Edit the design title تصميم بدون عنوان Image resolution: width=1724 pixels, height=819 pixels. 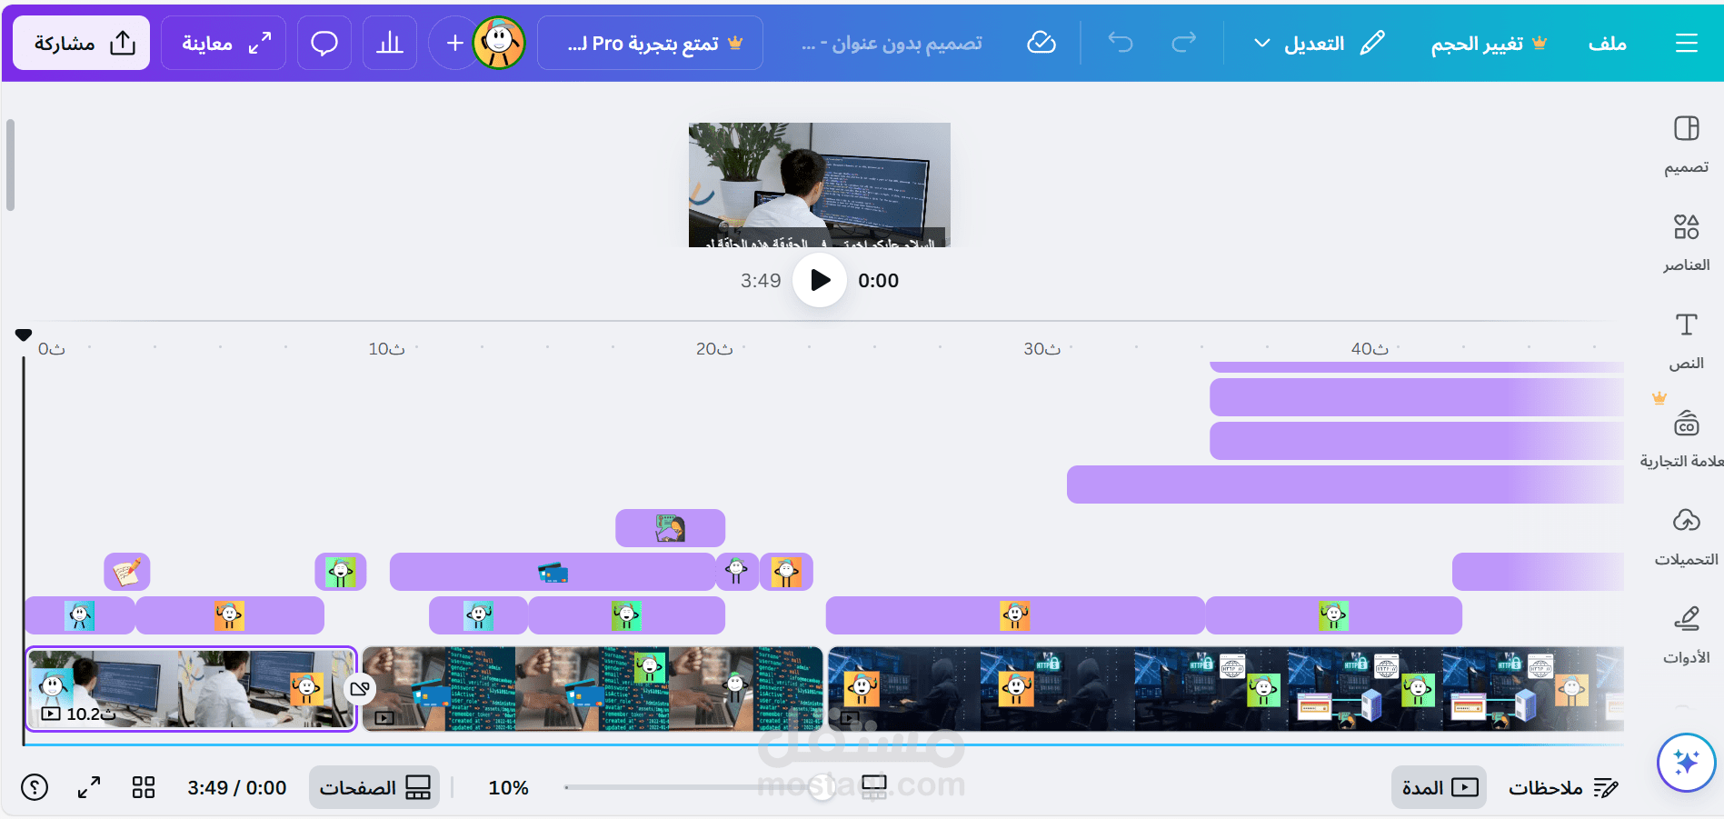point(892,44)
